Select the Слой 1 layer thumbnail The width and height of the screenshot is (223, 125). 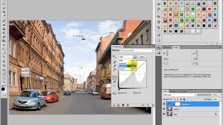169,109
